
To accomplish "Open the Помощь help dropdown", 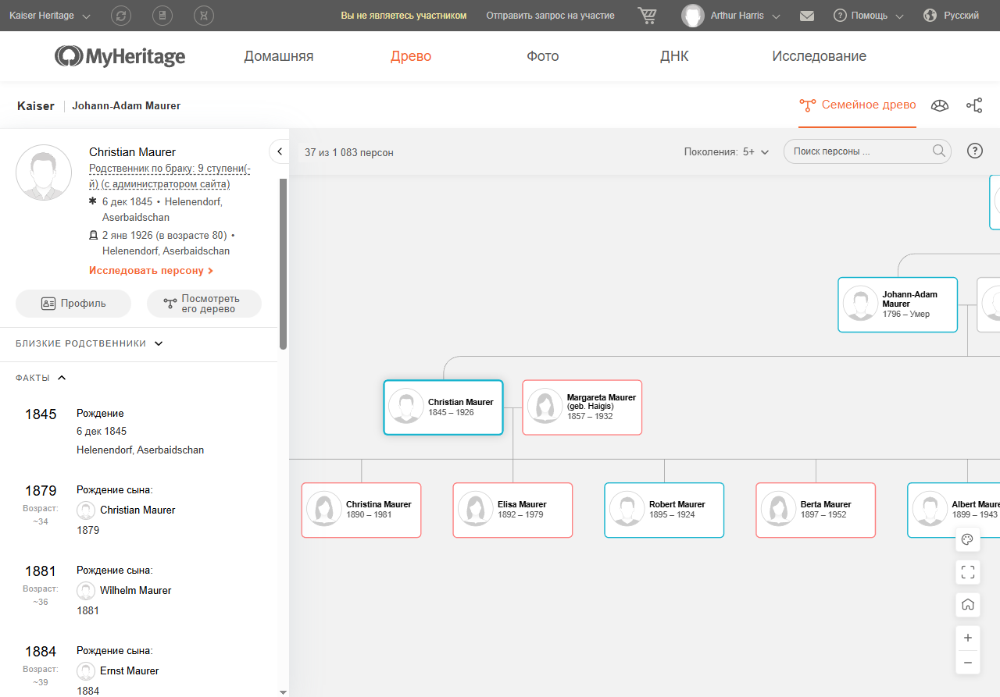I will coord(877,16).
